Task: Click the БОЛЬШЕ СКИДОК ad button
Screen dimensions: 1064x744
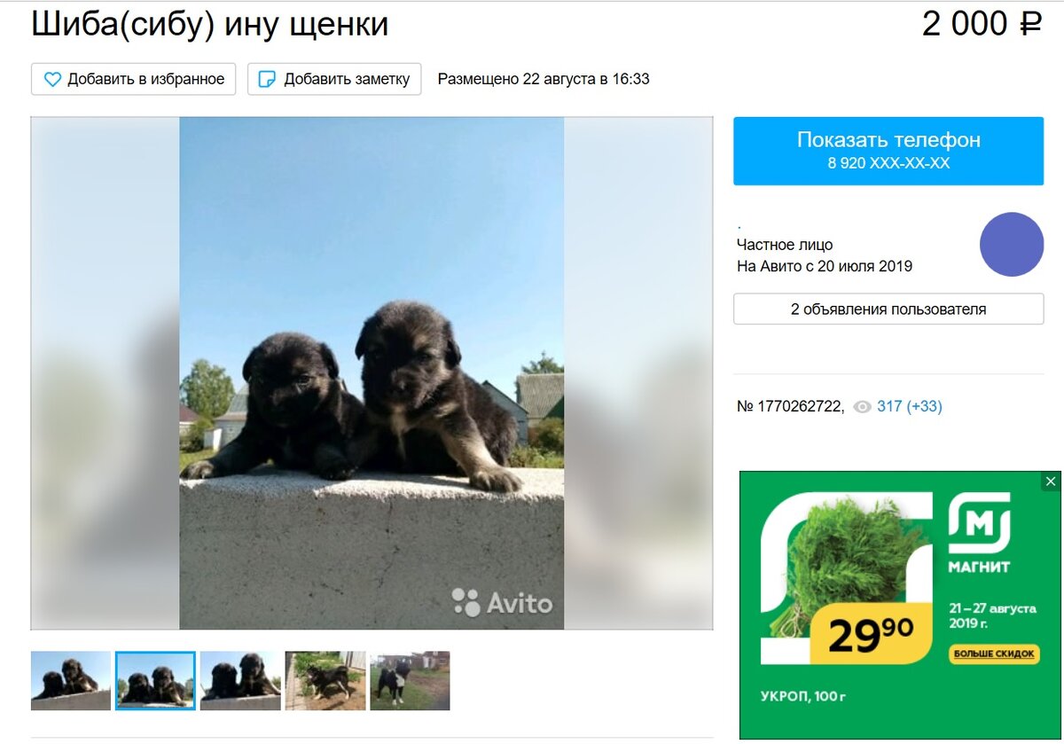Action: point(993,654)
